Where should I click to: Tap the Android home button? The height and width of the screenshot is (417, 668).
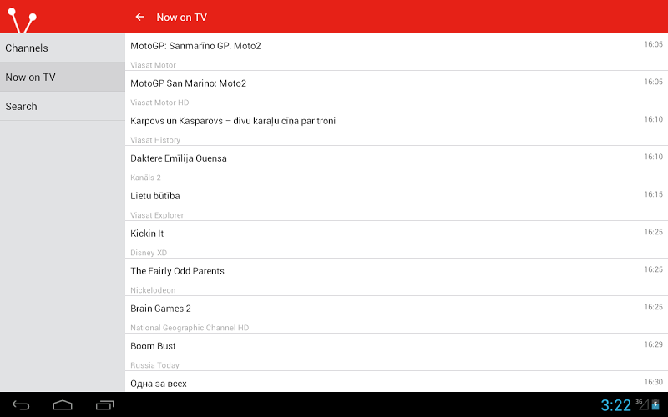(63, 405)
